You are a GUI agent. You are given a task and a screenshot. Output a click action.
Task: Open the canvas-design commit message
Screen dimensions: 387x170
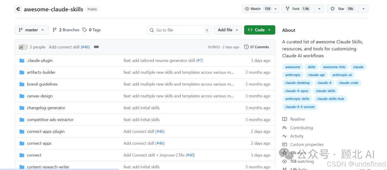pos(179,96)
